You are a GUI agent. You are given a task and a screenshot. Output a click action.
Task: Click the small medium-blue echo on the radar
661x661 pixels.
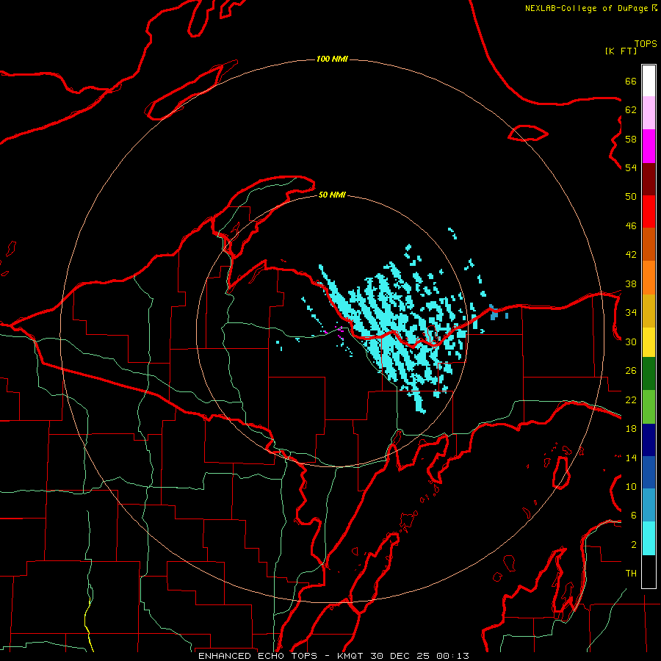pyautogui.click(x=494, y=312)
